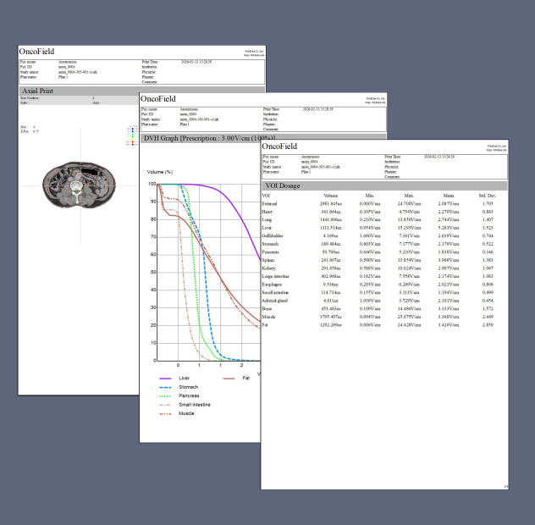Click the OncoField title on the Axial Print page
The height and width of the screenshot is (525, 535).
point(36,52)
